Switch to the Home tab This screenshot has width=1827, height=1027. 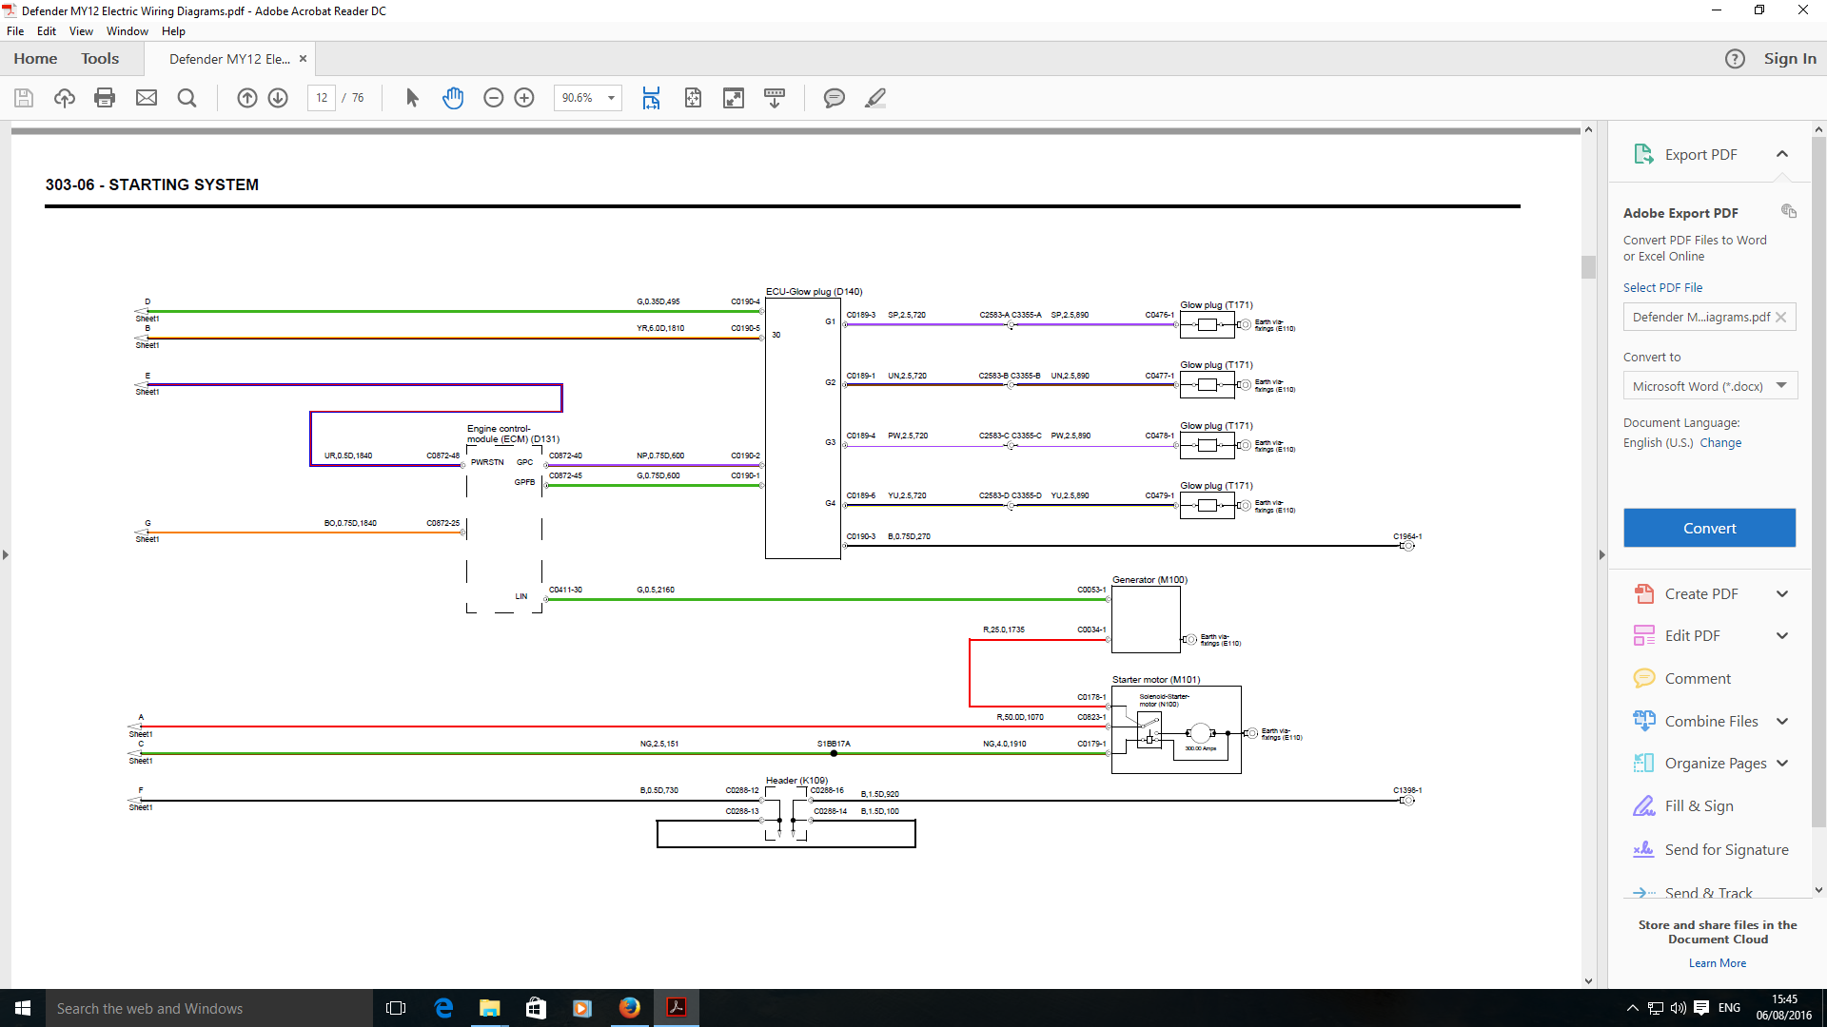(x=35, y=59)
